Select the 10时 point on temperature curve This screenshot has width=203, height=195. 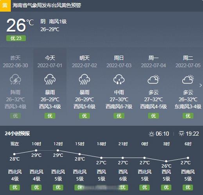click(x=36, y=151)
